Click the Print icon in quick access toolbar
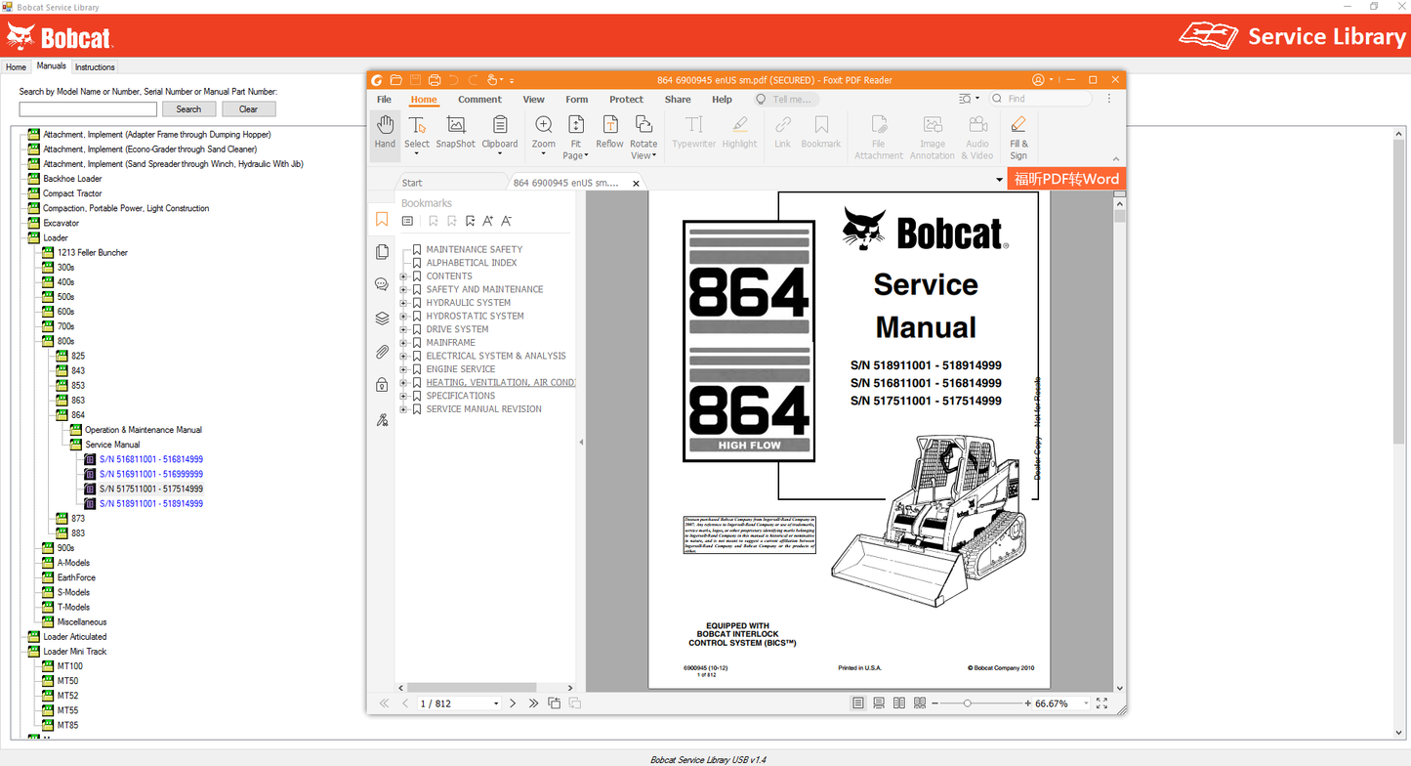 tap(435, 80)
